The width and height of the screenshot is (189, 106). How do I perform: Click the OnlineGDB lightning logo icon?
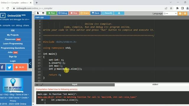[3, 16]
